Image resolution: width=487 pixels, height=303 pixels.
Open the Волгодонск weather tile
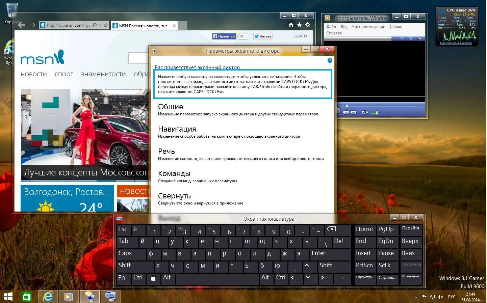pyautogui.click(x=67, y=198)
